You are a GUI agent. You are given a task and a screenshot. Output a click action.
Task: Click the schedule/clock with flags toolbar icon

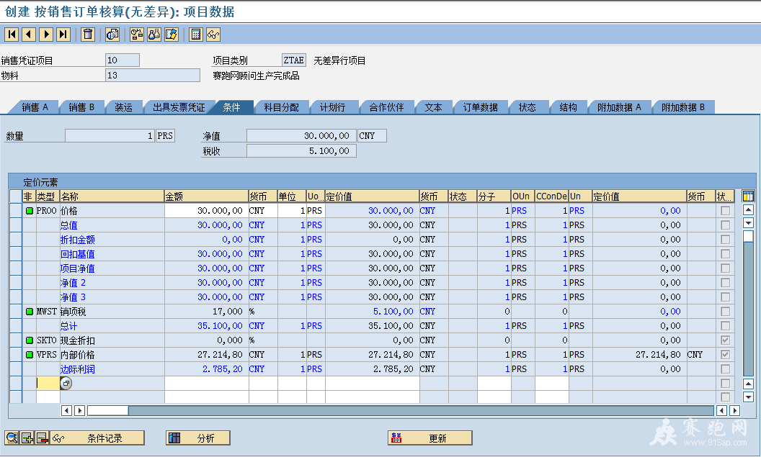(137, 35)
